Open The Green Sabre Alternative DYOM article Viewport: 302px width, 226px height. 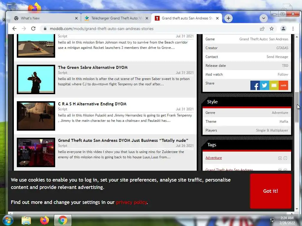pyautogui.click(x=93, y=67)
